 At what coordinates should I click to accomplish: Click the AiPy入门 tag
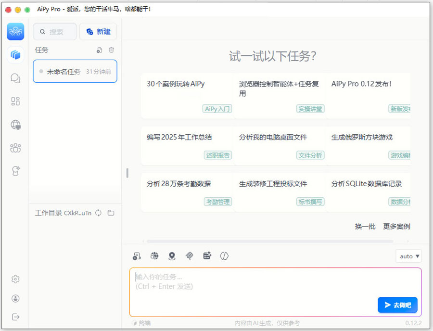(217, 109)
